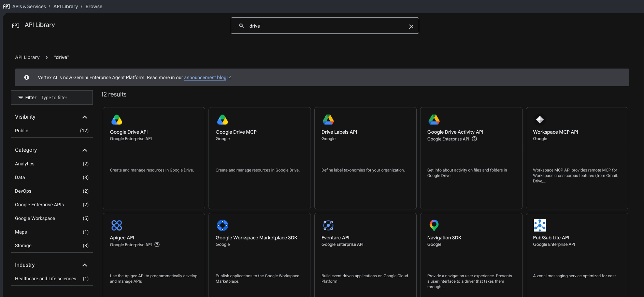Screen dimensions: 644x297
Task: Click the Workspace MCP API diamond icon
Action: [540, 120]
